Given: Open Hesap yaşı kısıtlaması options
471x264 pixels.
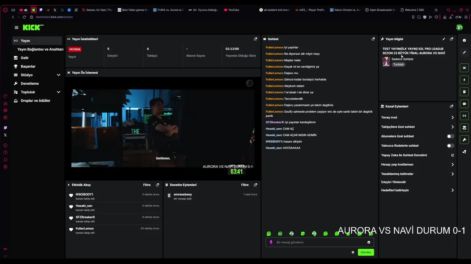Looking at the screenshot, I should pos(417,165).
